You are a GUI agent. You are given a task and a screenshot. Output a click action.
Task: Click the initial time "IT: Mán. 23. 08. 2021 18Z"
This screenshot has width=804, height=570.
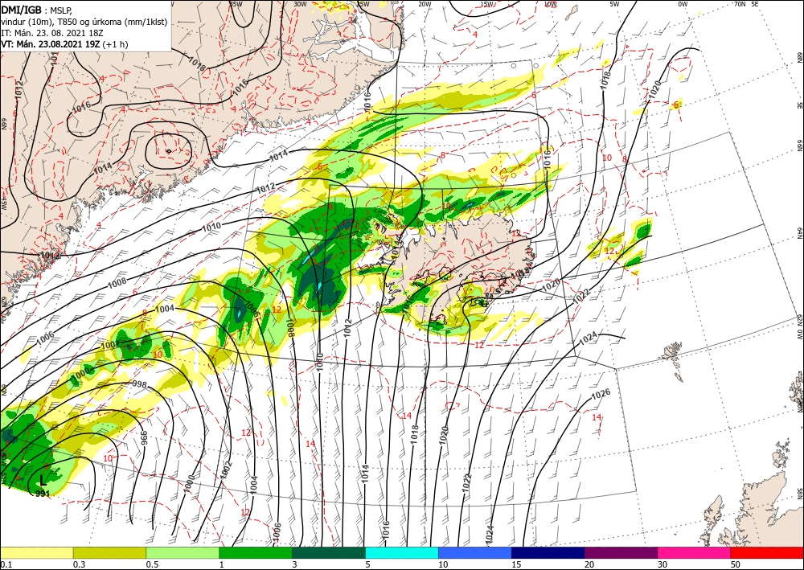[x=52, y=33]
